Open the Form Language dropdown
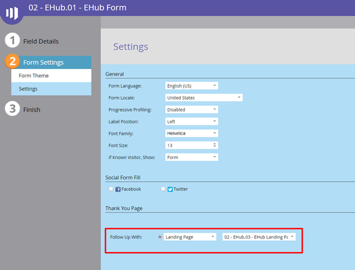Viewport: 355px width, 270px height. pos(191,86)
